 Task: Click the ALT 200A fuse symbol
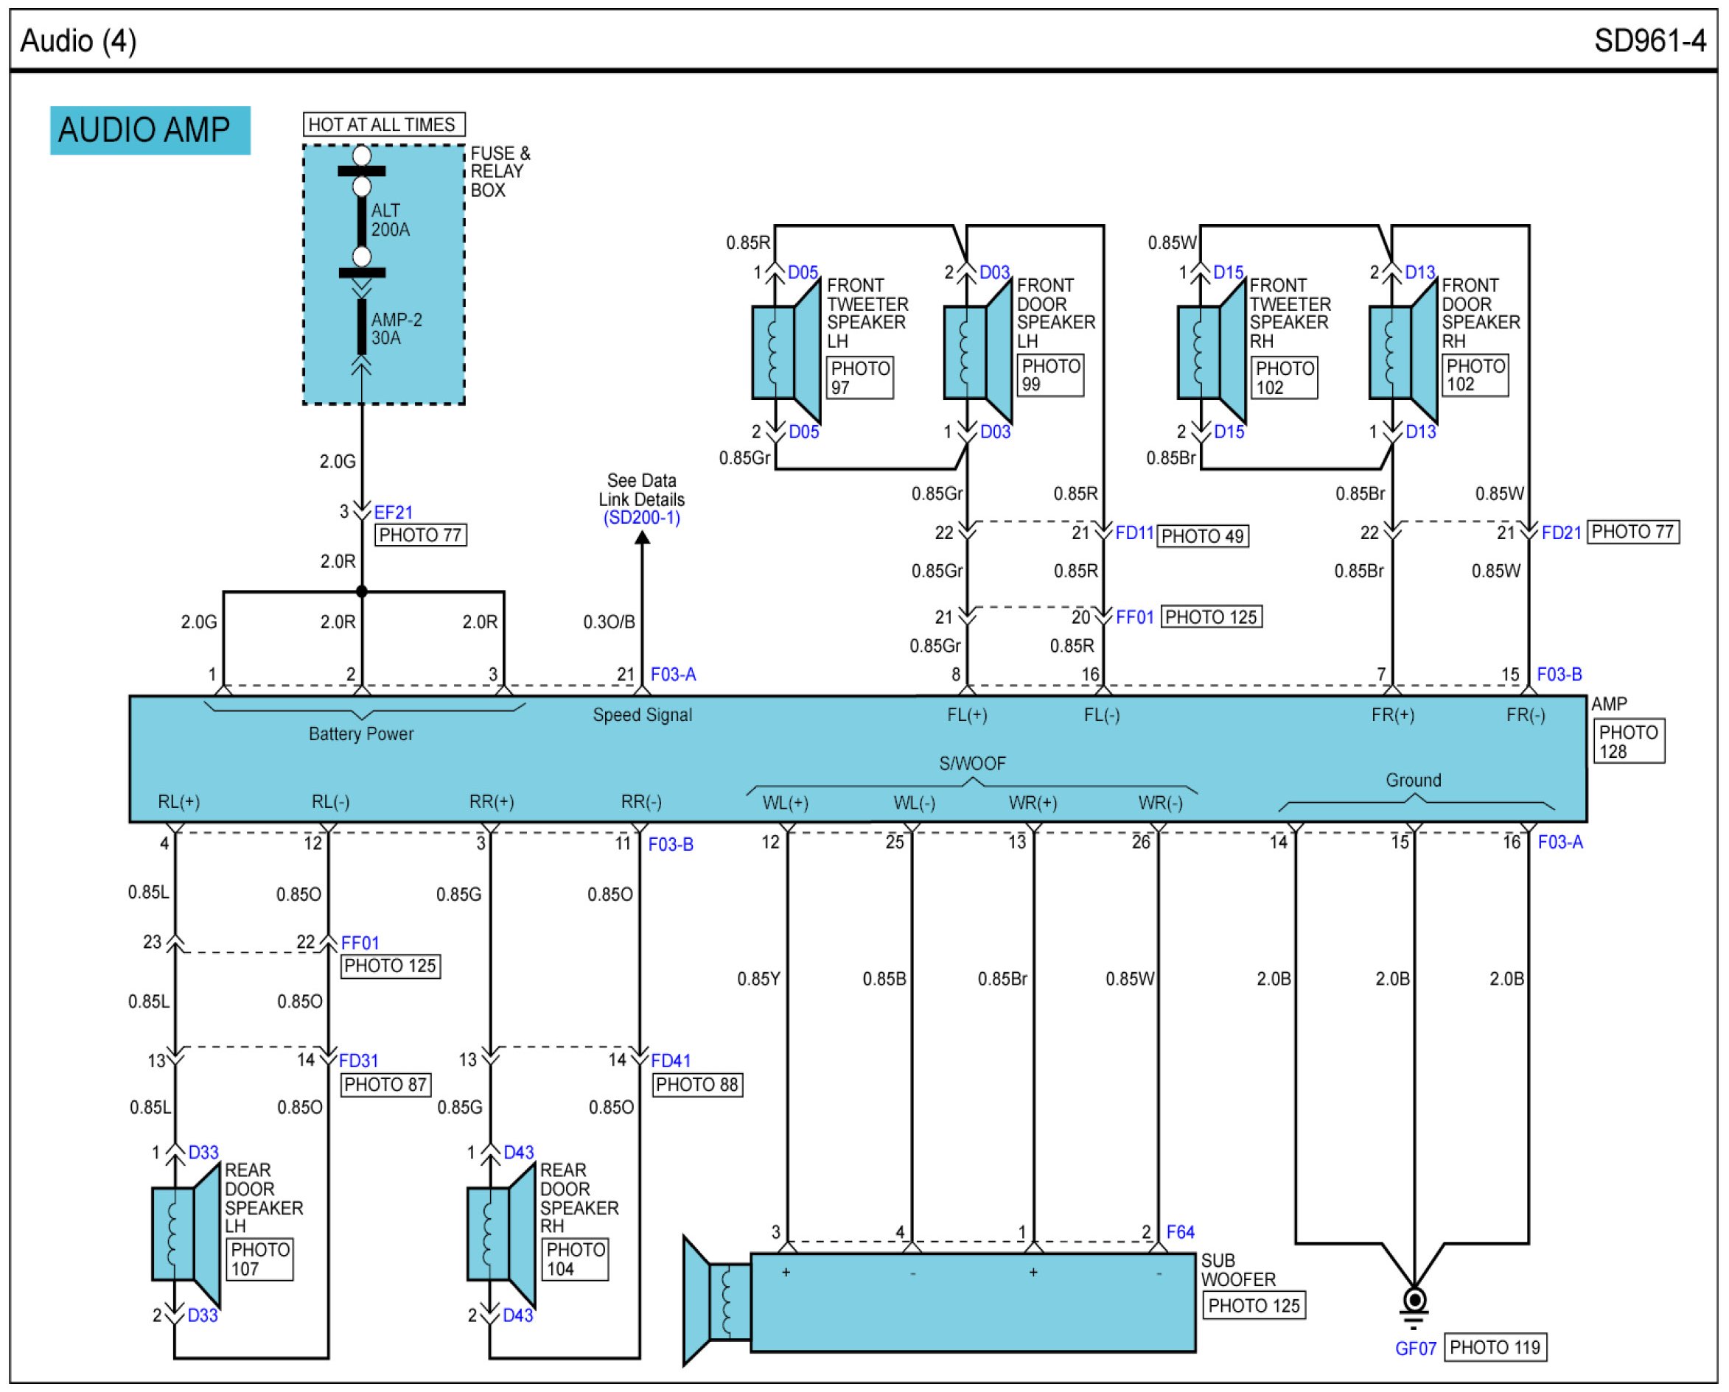point(362,221)
